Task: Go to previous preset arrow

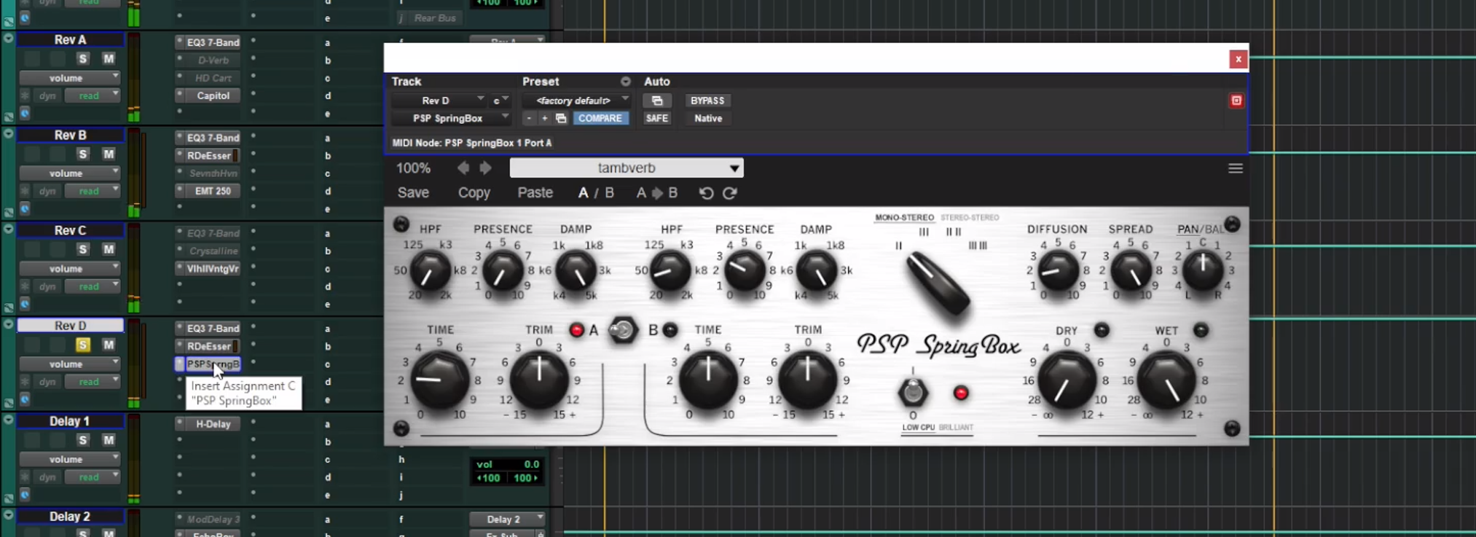Action: pos(463,168)
